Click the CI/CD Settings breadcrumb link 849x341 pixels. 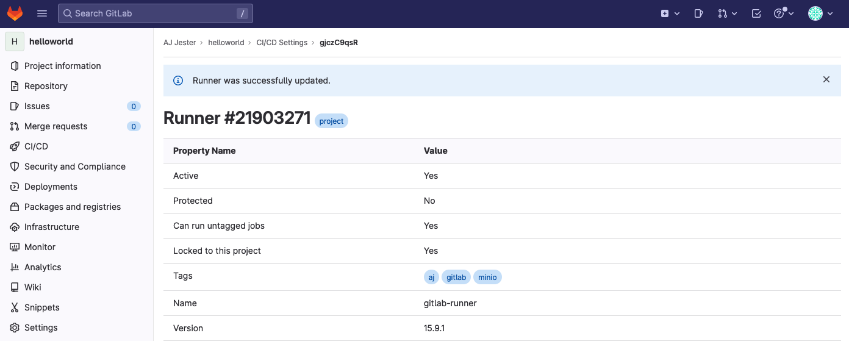[x=282, y=43]
